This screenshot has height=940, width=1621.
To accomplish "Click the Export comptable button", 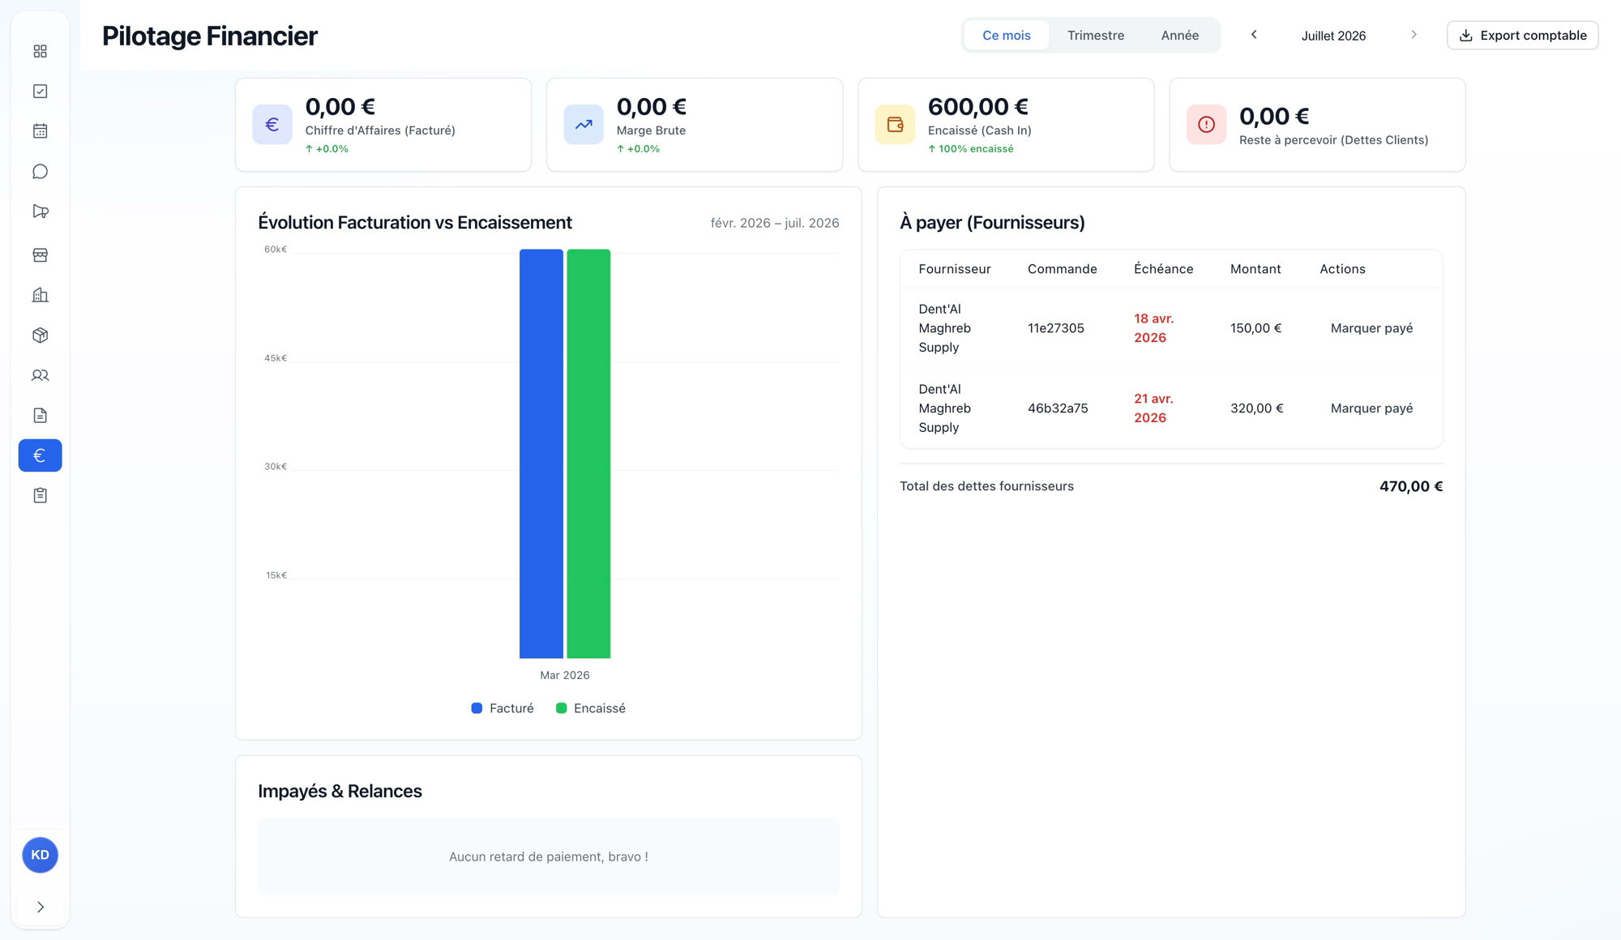I will pyautogui.click(x=1522, y=35).
